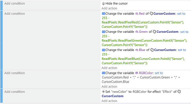The height and width of the screenshot is (104, 191).
Task: Click the variable icon before the Blue change action
Action: (x=104, y=50)
